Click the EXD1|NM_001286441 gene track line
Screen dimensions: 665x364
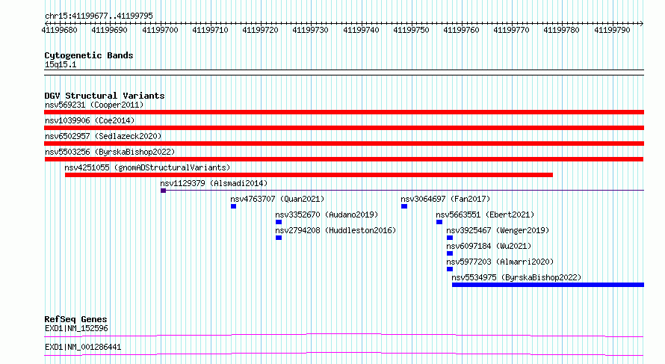click(x=344, y=354)
